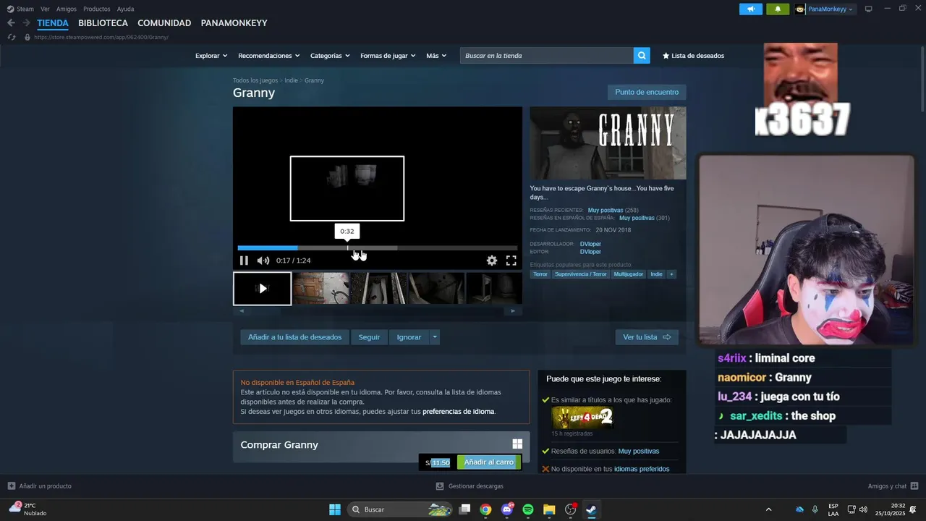Open Spotify from the taskbar
Image resolution: width=926 pixels, height=521 pixels.
[528, 509]
